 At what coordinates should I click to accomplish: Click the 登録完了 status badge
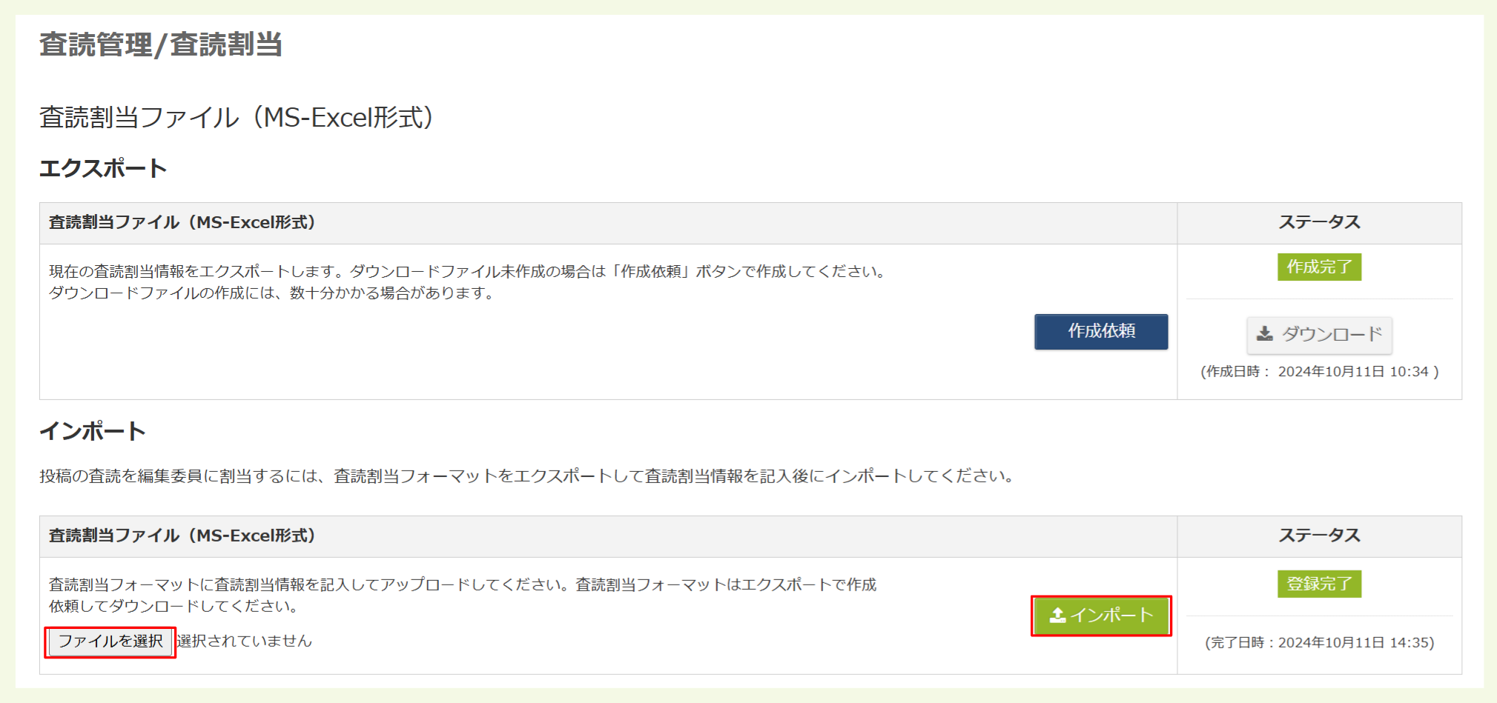pos(1319,584)
